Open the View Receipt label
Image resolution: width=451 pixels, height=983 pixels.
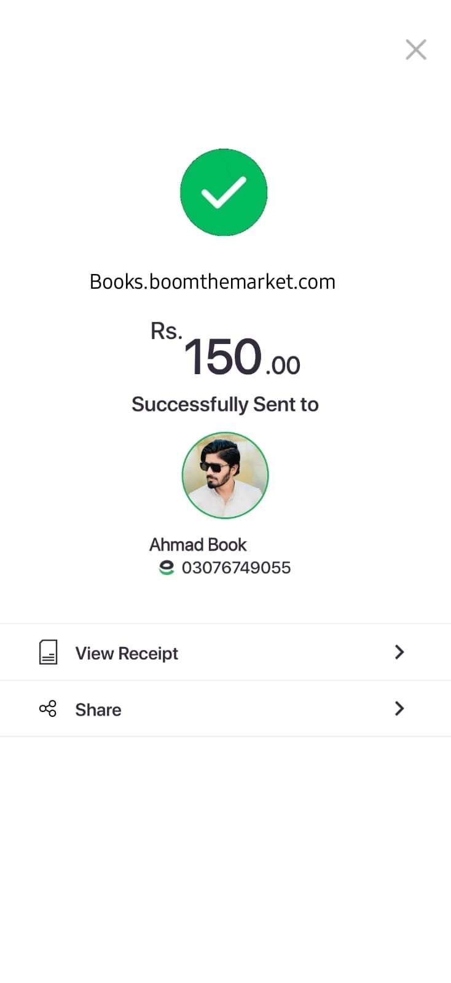(127, 653)
